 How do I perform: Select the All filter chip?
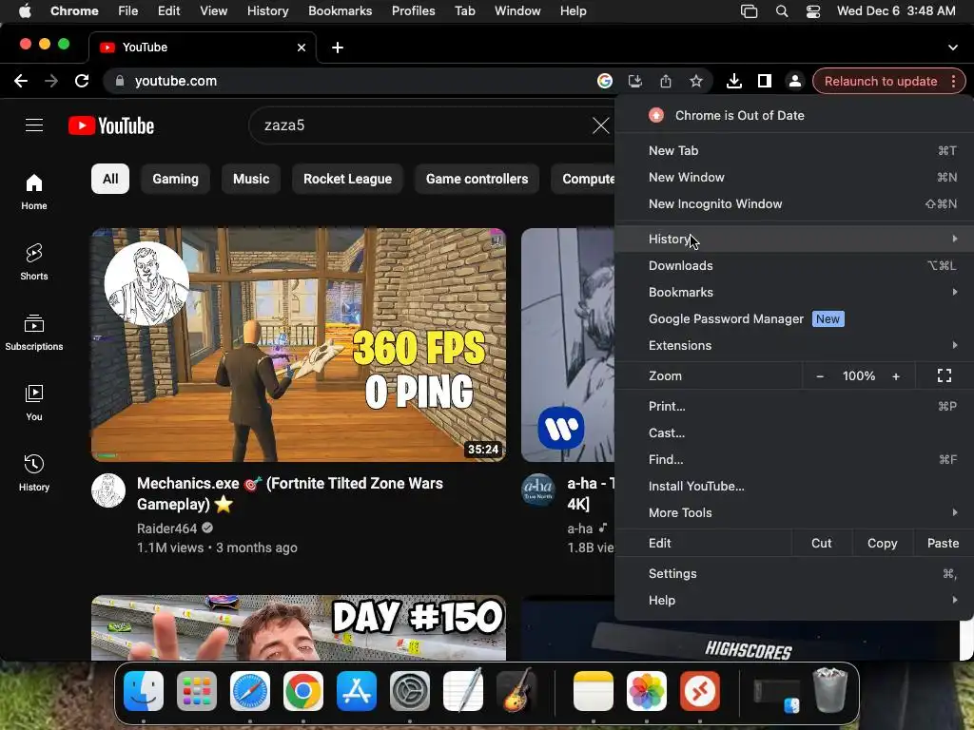pos(110,179)
